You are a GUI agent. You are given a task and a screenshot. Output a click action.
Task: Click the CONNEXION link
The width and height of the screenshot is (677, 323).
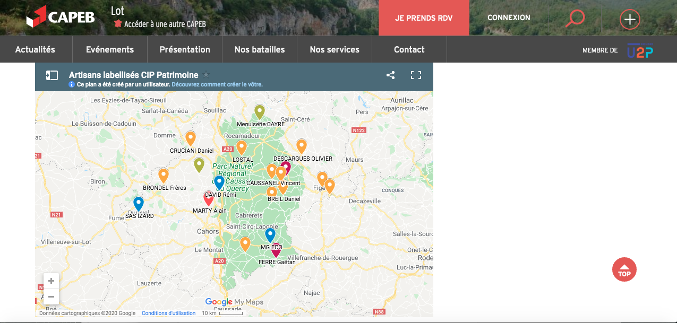509,18
